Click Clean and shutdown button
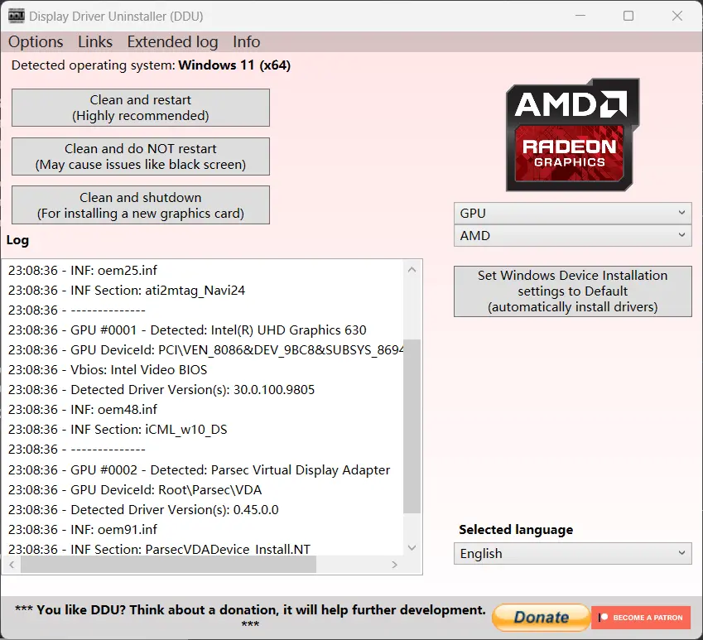Viewport: 703px width, 640px height. (x=140, y=205)
